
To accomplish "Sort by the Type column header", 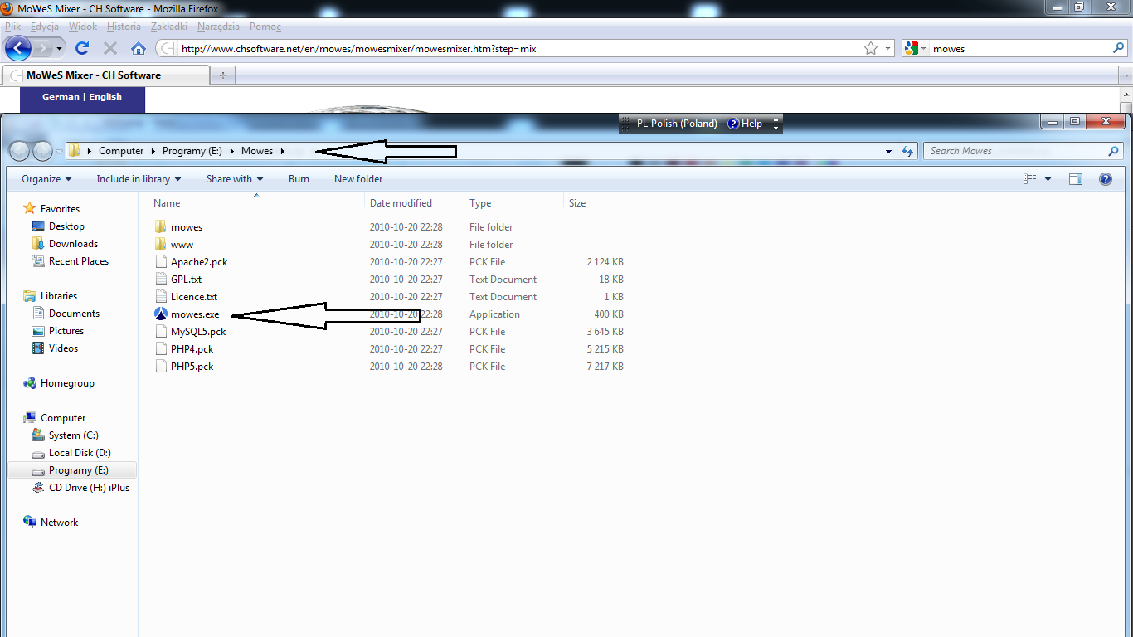I will click(513, 203).
